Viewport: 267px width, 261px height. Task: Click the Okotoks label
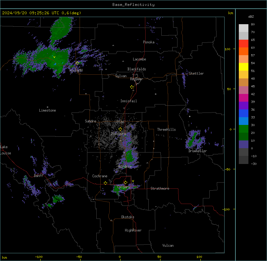(x=128, y=217)
